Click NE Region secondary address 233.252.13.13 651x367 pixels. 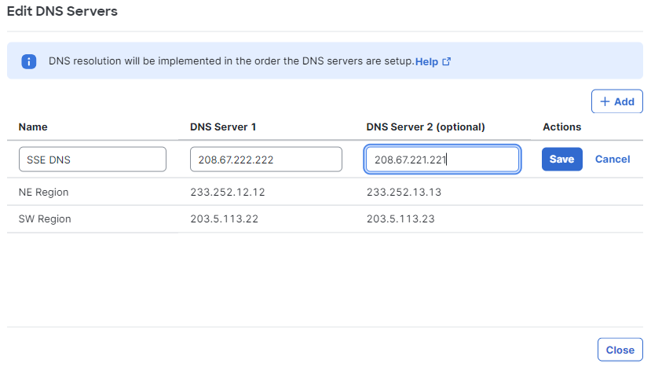pos(404,192)
